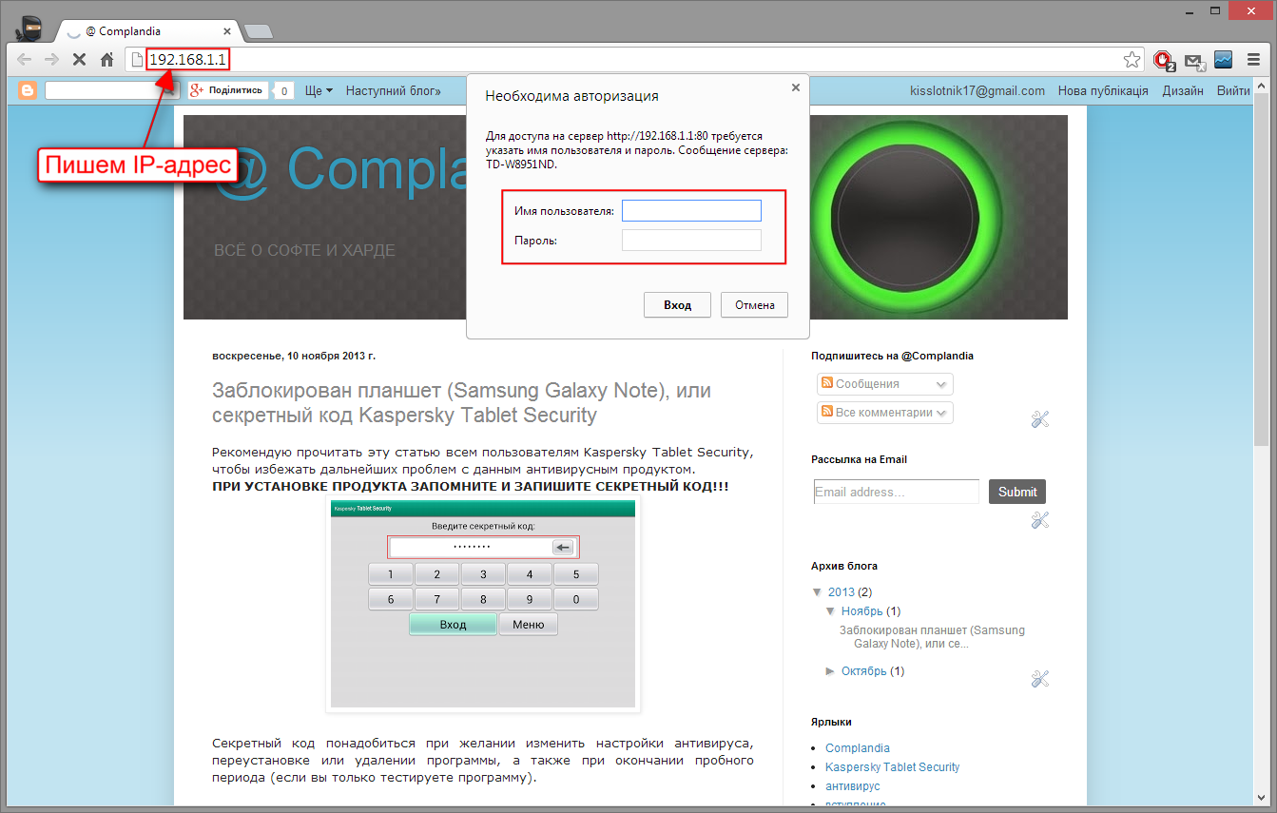The image size is (1277, 813).
Task: Click the Blogger navbar search magnifier
Action: [x=170, y=91]
